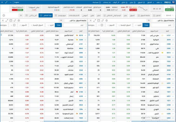Focus the الرمز symbol field in right panel
176x122 pixels.
click(x=162, y=25)
